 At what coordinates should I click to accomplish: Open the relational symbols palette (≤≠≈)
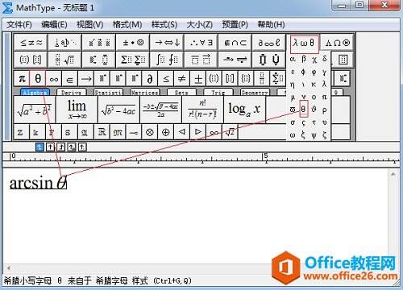coord(31,43)
